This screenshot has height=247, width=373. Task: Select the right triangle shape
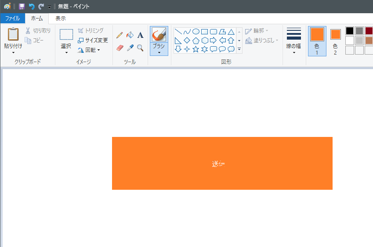tap(178, 41)
